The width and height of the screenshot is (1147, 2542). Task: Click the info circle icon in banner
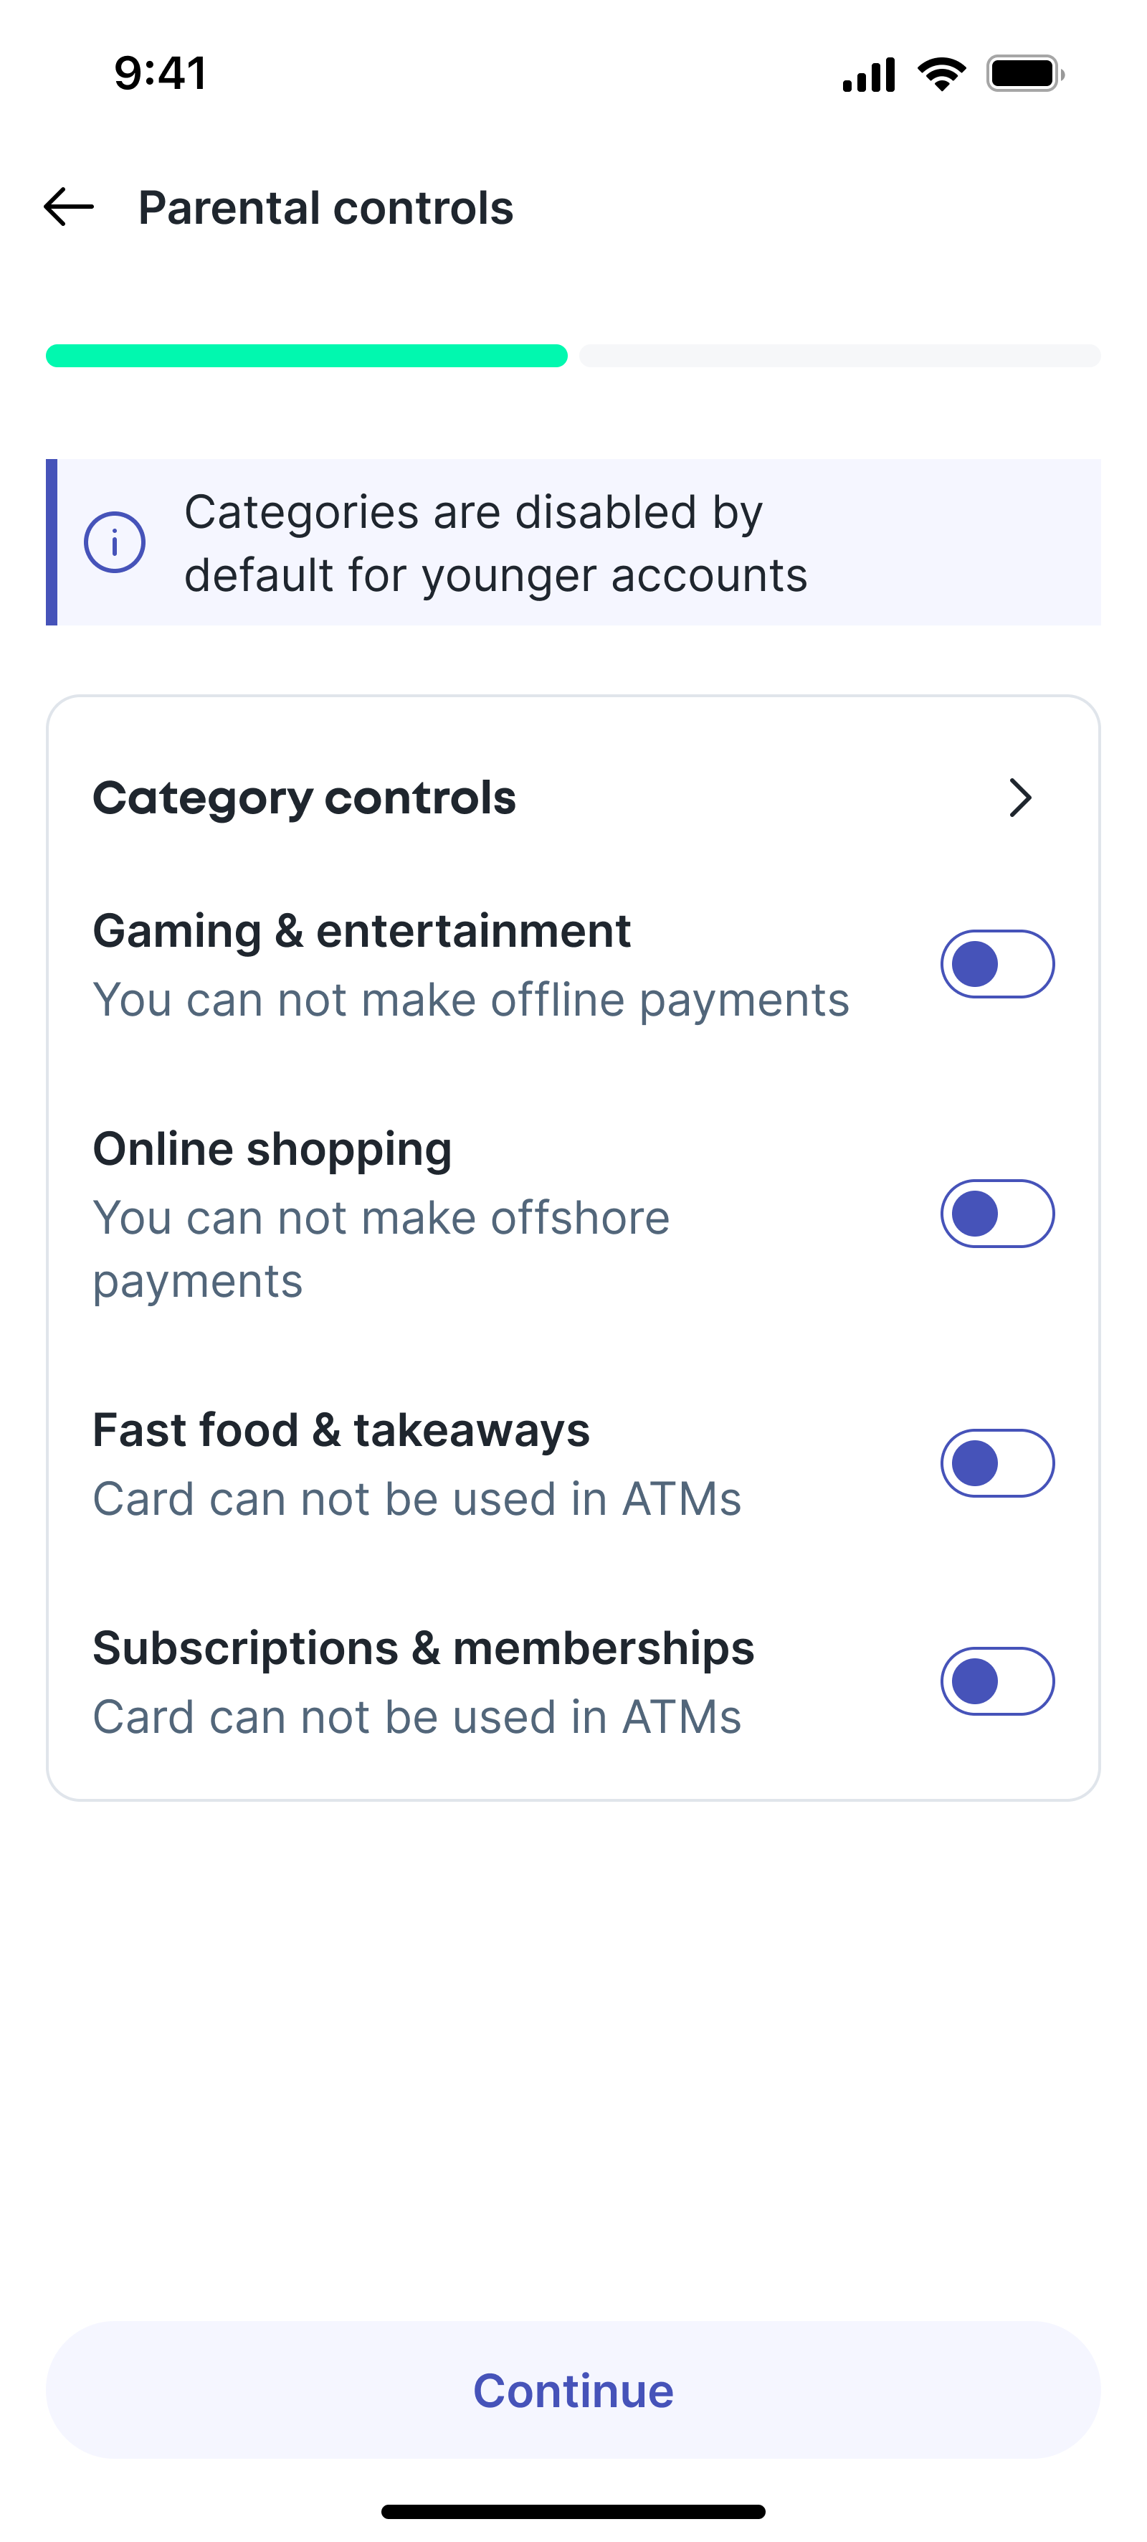point(115,543)
